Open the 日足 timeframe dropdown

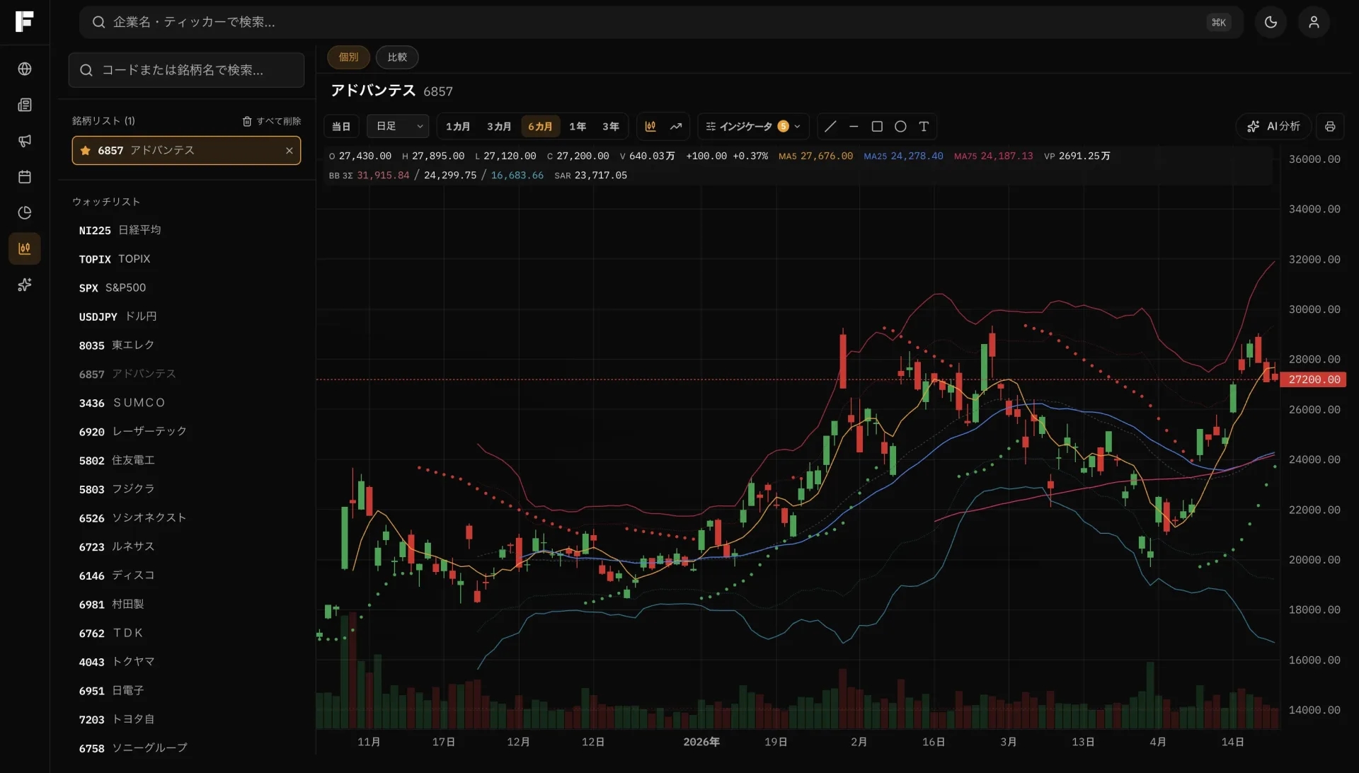click(398, 127)
